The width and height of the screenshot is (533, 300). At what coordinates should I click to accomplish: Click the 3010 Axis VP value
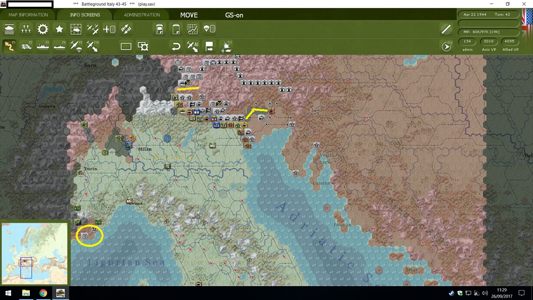tap(489, 41)
